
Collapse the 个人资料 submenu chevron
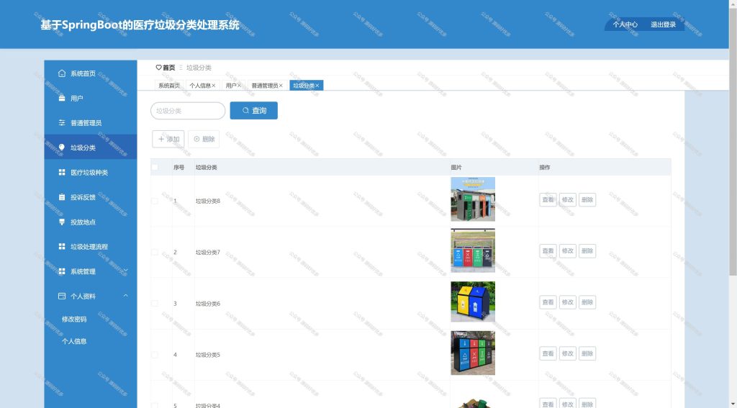tap(125, 296)
